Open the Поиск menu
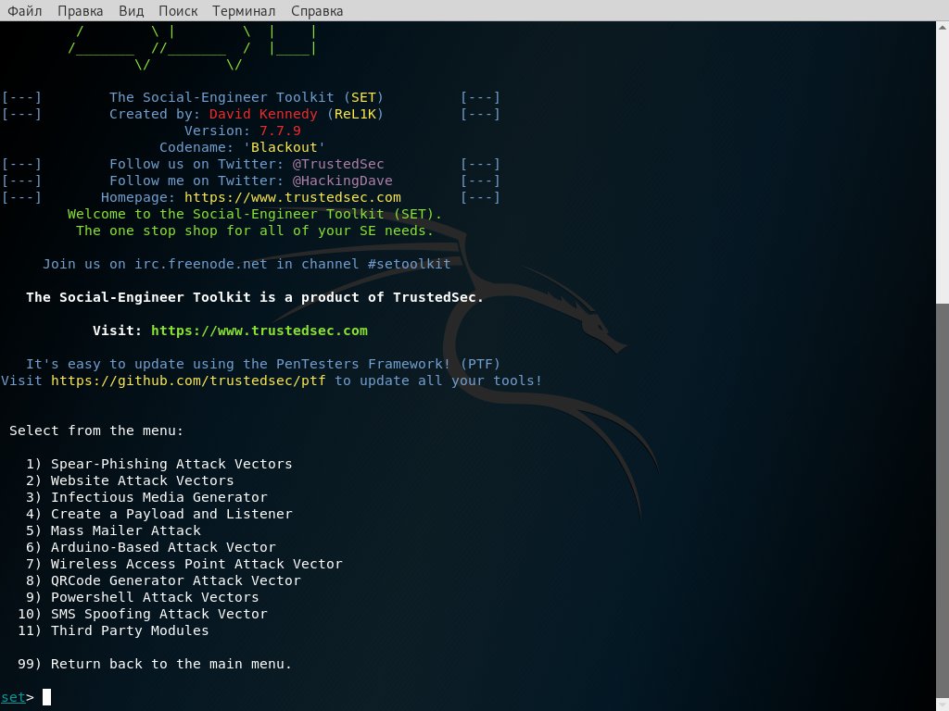Image resolution: width=949 pixels, height=711 pixels. point(178,11)
